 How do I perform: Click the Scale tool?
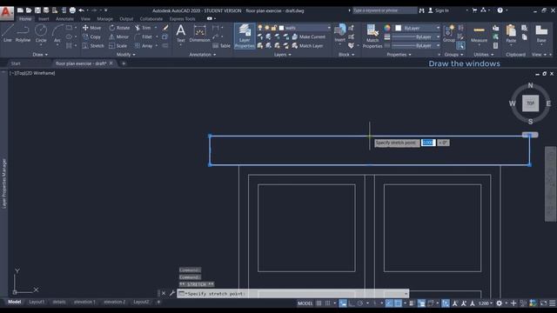coord(118,46)
